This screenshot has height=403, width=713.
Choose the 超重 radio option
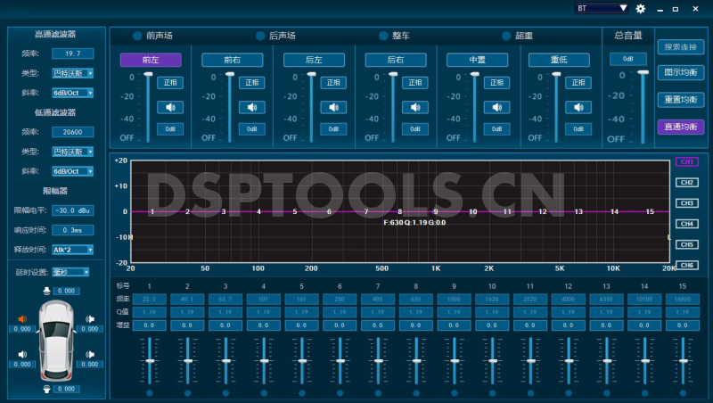pos(506,36)
